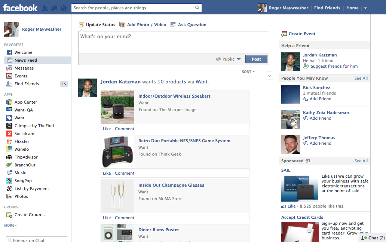The height and width of the screenshot is (242, 386).
Task: Open the 10 products link
Action: [172, 82]
